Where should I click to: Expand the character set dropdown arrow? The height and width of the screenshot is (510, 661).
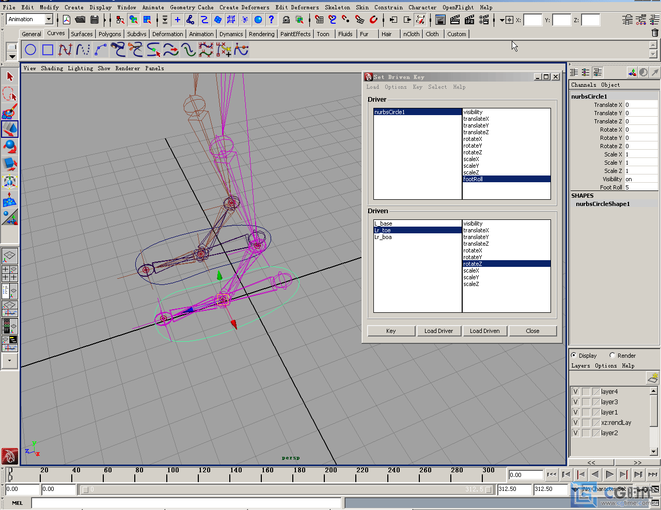click(576, 489)
